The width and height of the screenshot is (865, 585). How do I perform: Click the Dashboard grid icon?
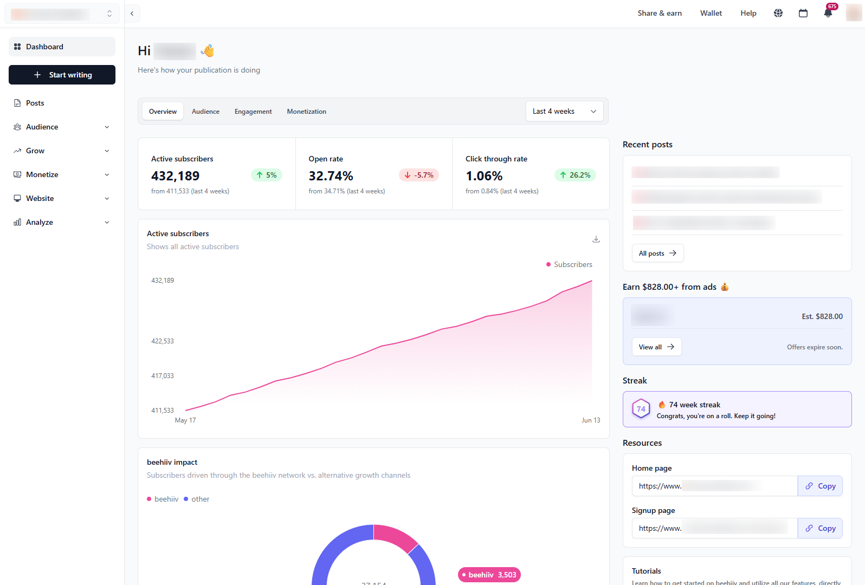17,47
